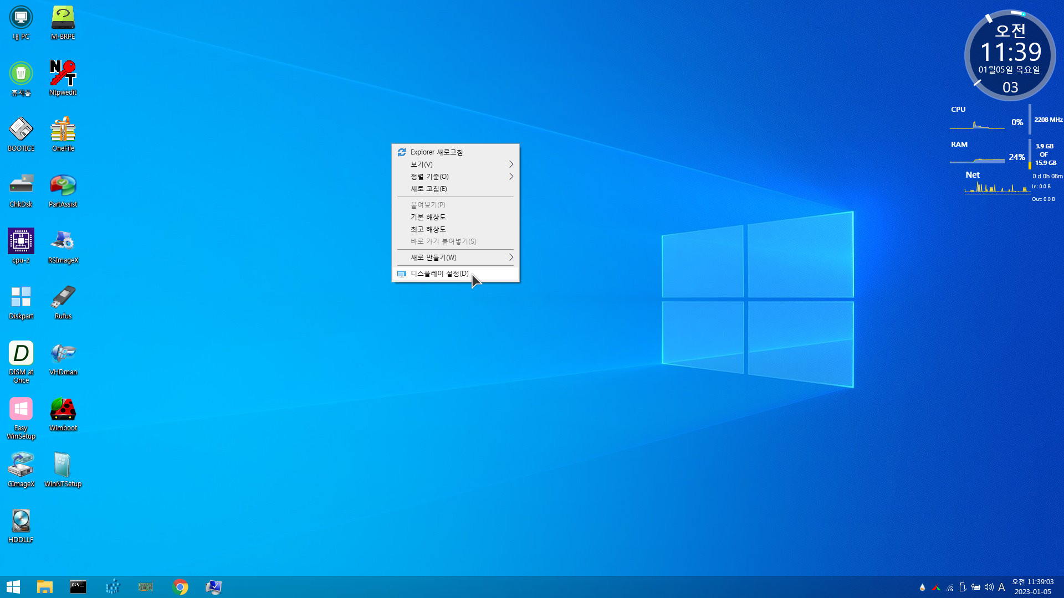Select the VHDman desktop icon
Screen dimensions: 1064x598
coord(63,358)
